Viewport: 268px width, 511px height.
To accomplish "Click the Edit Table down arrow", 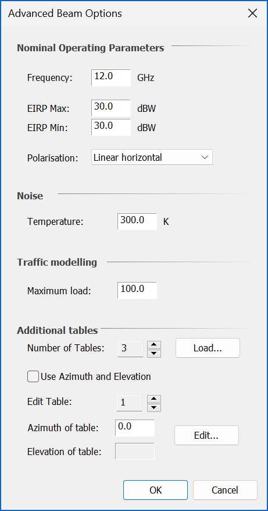I will [154, 407].
